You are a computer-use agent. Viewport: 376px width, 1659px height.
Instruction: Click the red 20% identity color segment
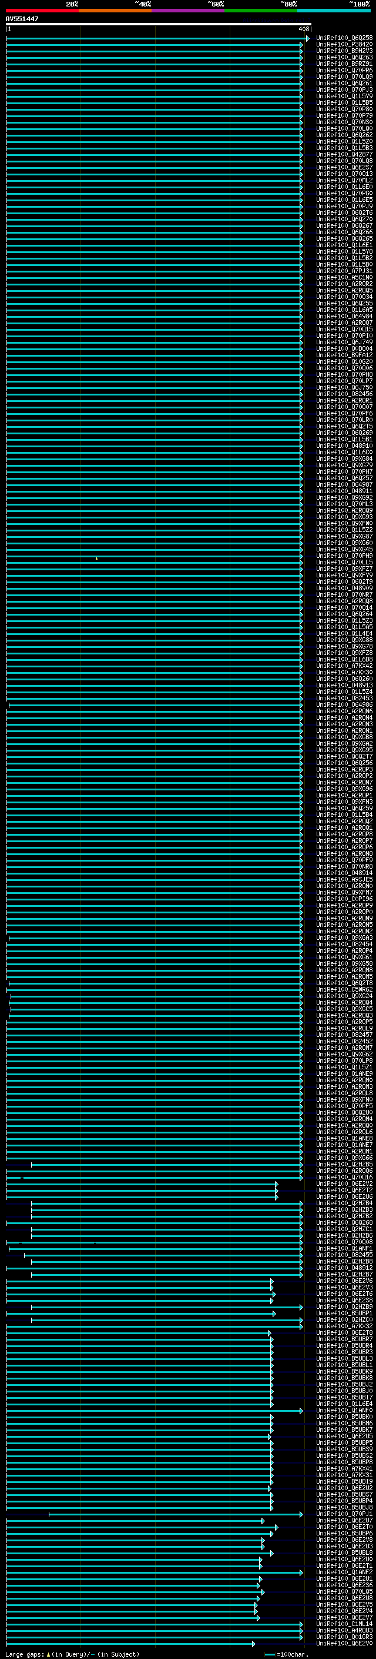pyautogui.click(x=42, y=11)
